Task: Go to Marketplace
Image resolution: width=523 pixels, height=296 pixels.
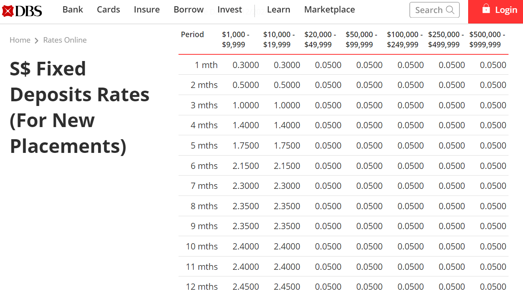Action: pos(330,9)
